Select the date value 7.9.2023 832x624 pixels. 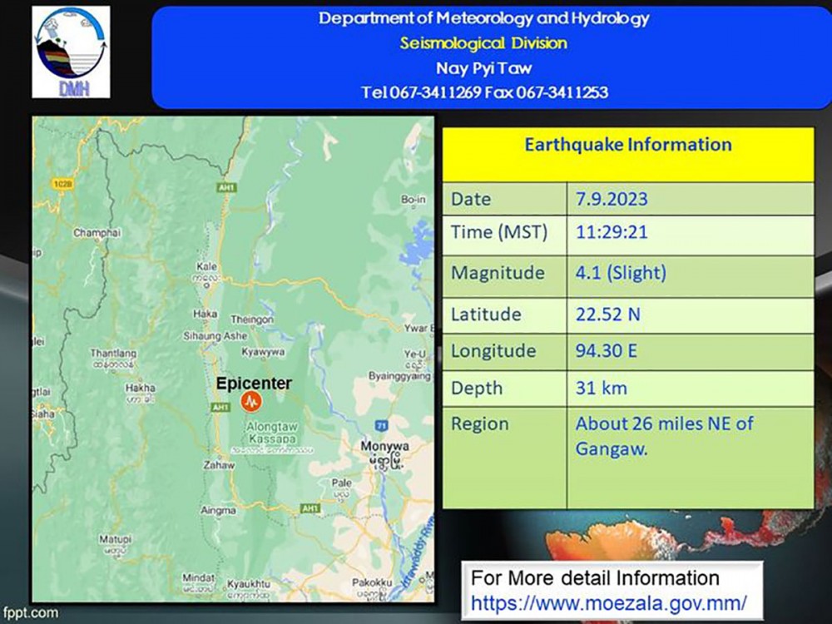pos(611,200)
